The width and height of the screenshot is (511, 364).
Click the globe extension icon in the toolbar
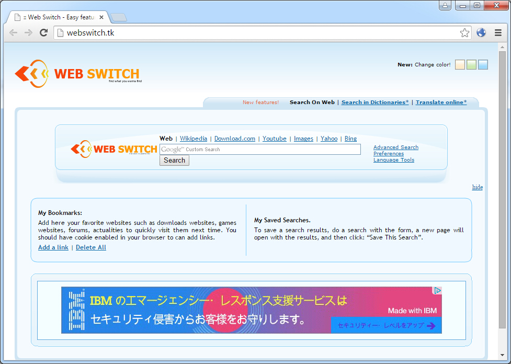click(481, 32)
